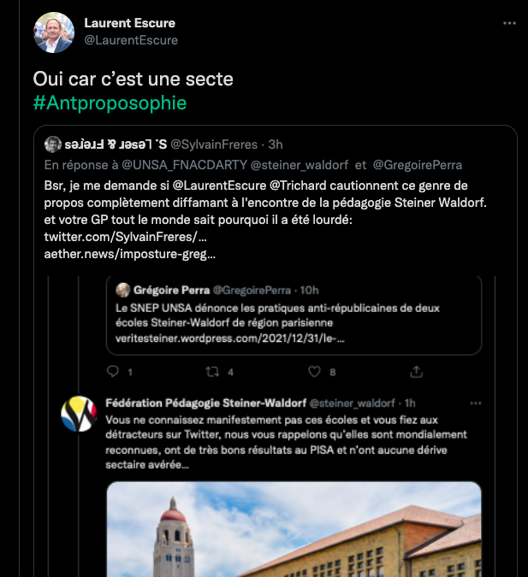Click the retweet arrows icon
This screenshot has width=528, height=577.
(x=214, y=372)
